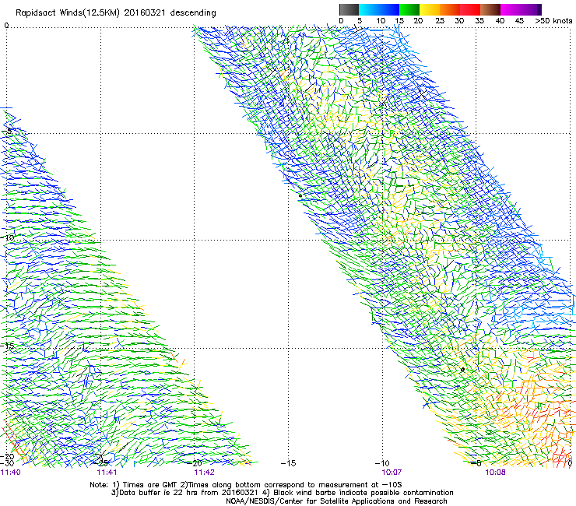Click the gray 0-5 knots legend swatch
The image size is (576, 506).
click(x=349, y=9)
